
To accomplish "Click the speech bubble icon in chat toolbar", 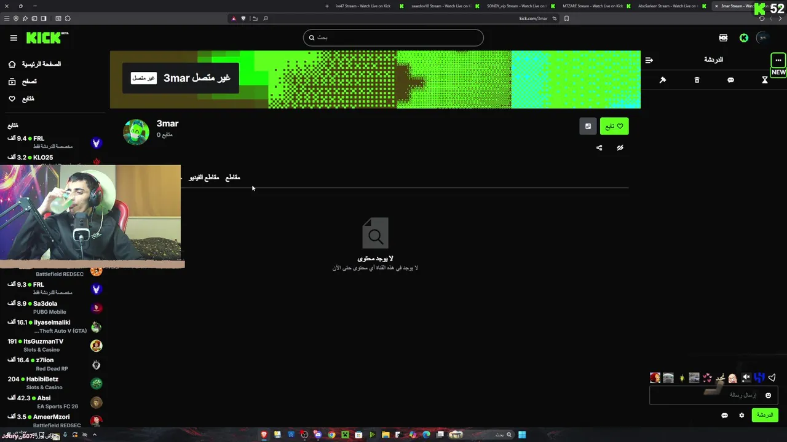I will tap(730, 80).
